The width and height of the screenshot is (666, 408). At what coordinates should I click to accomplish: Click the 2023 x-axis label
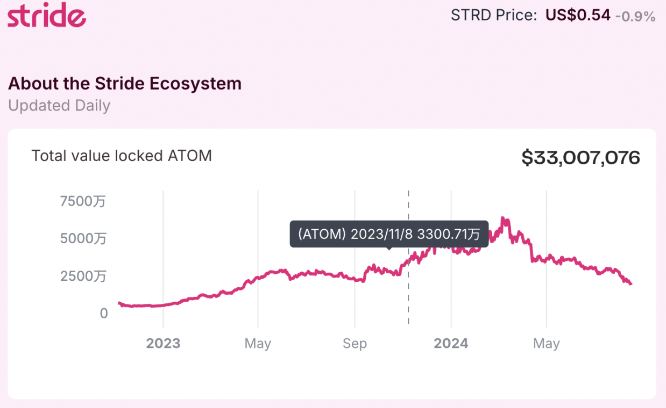coord(163,344)
